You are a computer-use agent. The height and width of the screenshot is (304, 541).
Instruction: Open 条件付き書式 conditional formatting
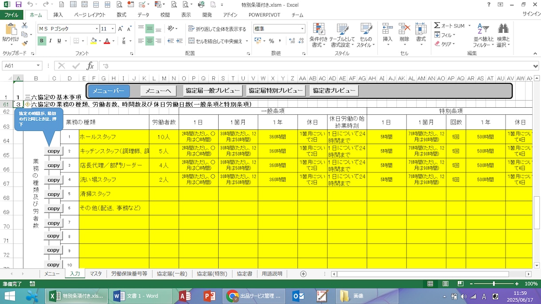click(x=318, y=35)
